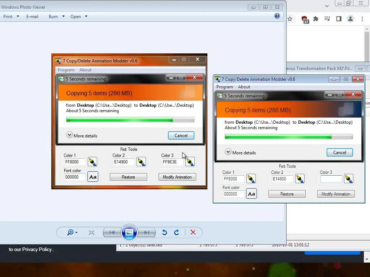Click the empty Color 3 field in right window
370x277 pixels.
(331, 179)
